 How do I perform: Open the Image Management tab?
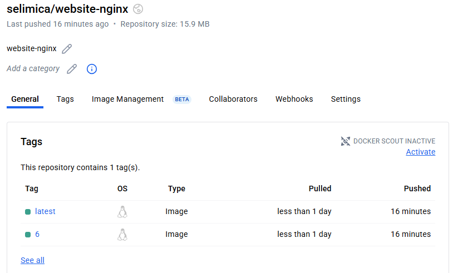coord(128,99)
